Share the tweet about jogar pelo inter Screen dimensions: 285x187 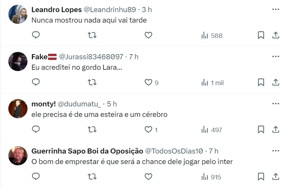(276, 177)
